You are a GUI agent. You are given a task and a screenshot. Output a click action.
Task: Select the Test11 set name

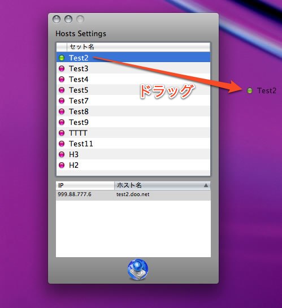click(x=81, y=144)
